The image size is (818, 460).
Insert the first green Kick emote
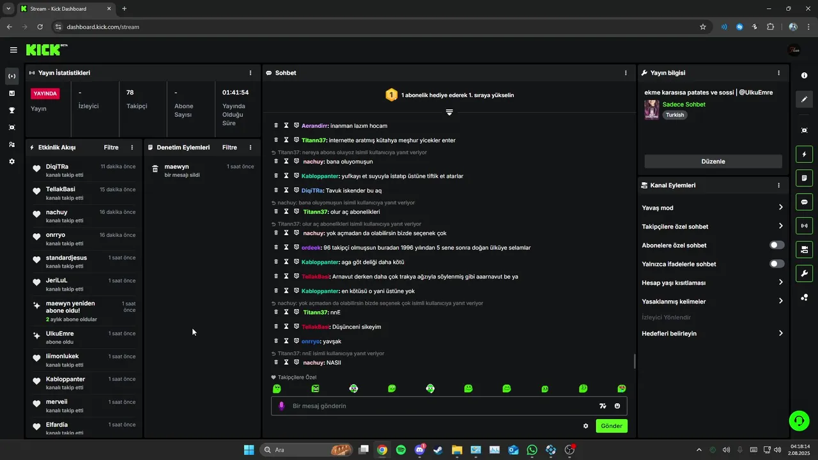click(x=277, y=388)
